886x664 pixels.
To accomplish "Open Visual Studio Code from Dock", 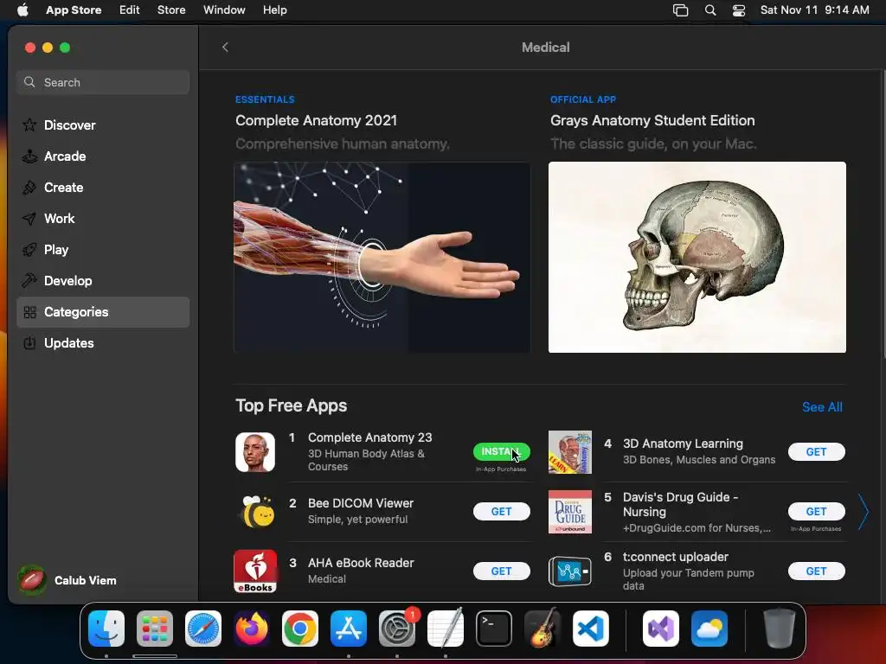I will coord(591,629).
